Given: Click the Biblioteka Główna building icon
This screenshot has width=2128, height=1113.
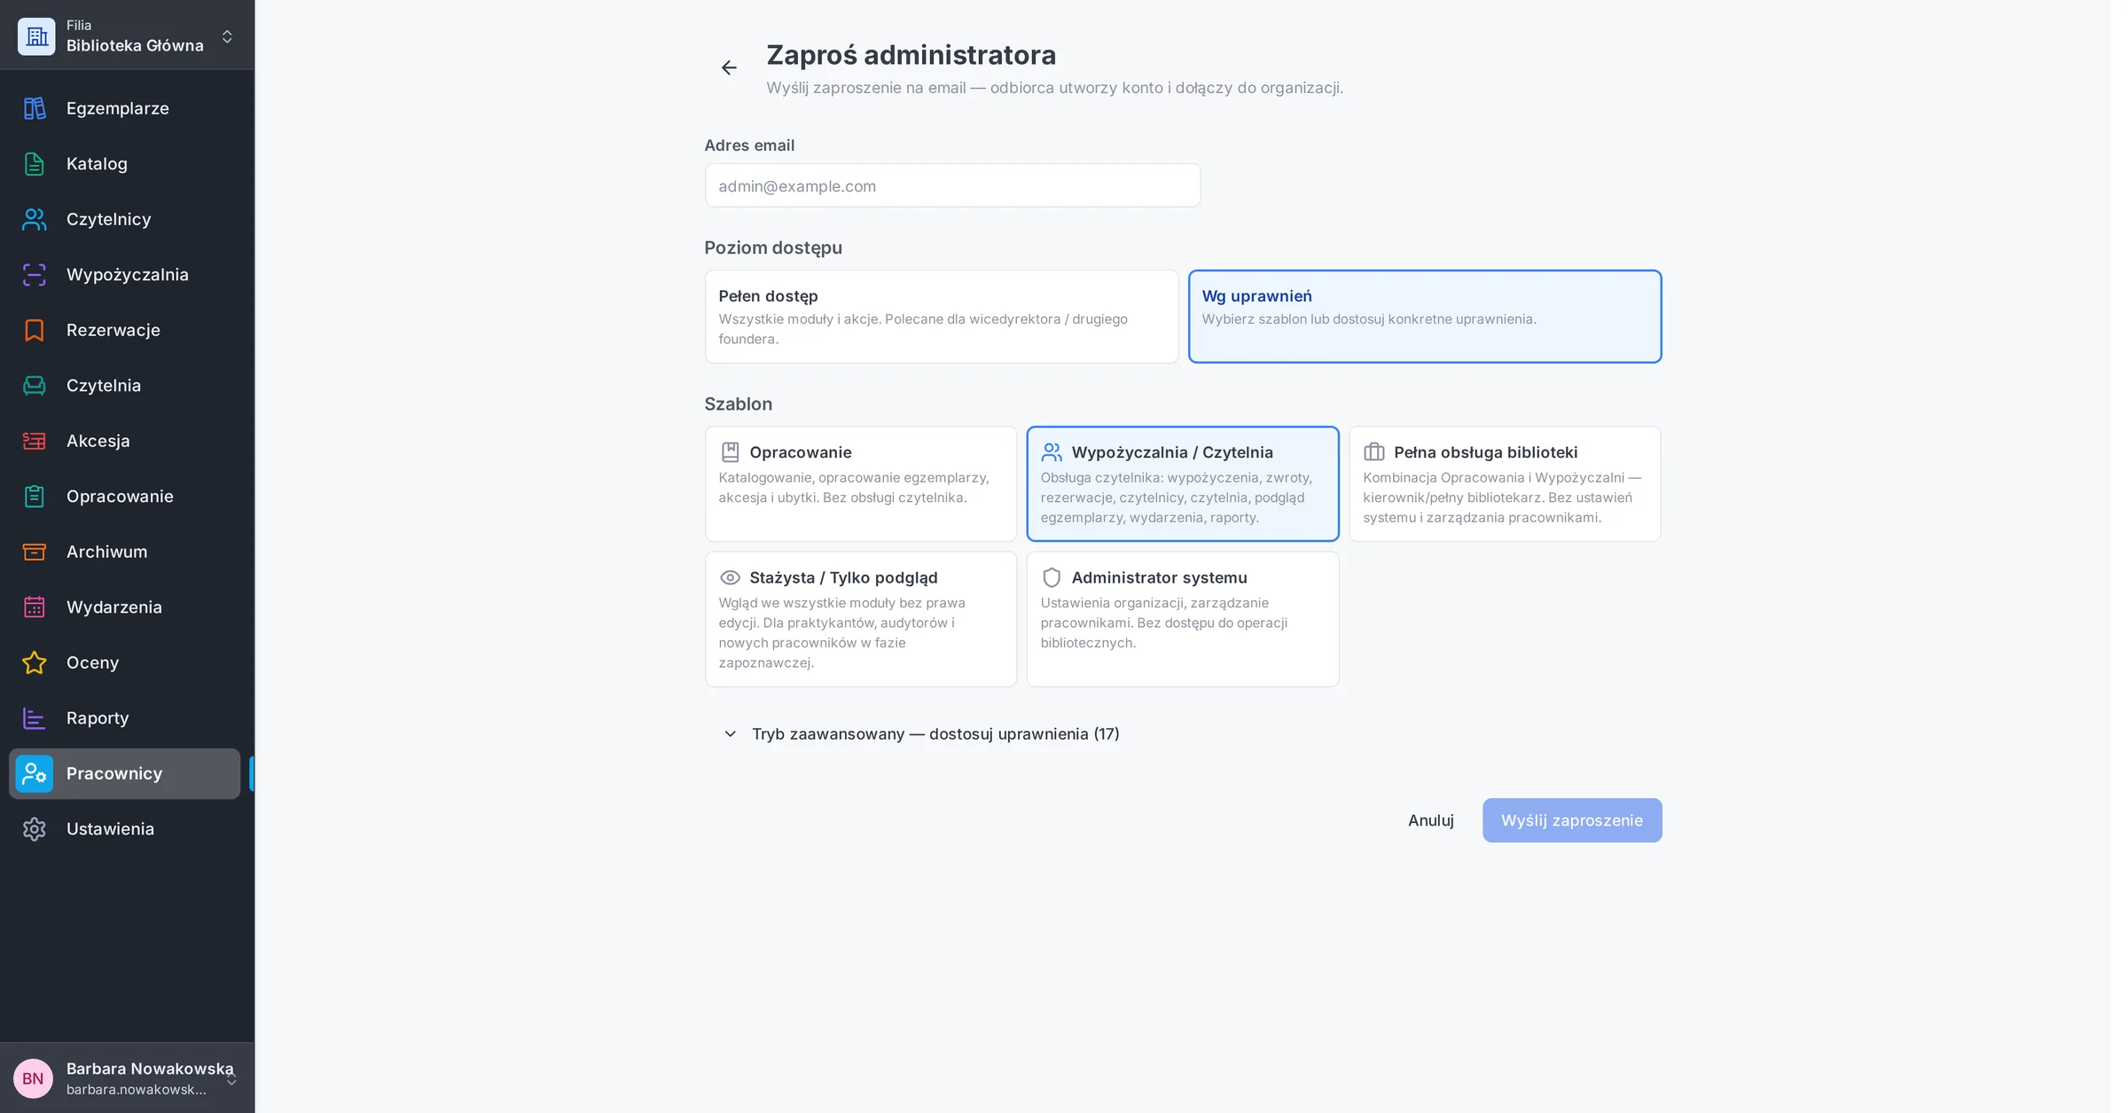Looking at the screenshot, I should [36, 36].
